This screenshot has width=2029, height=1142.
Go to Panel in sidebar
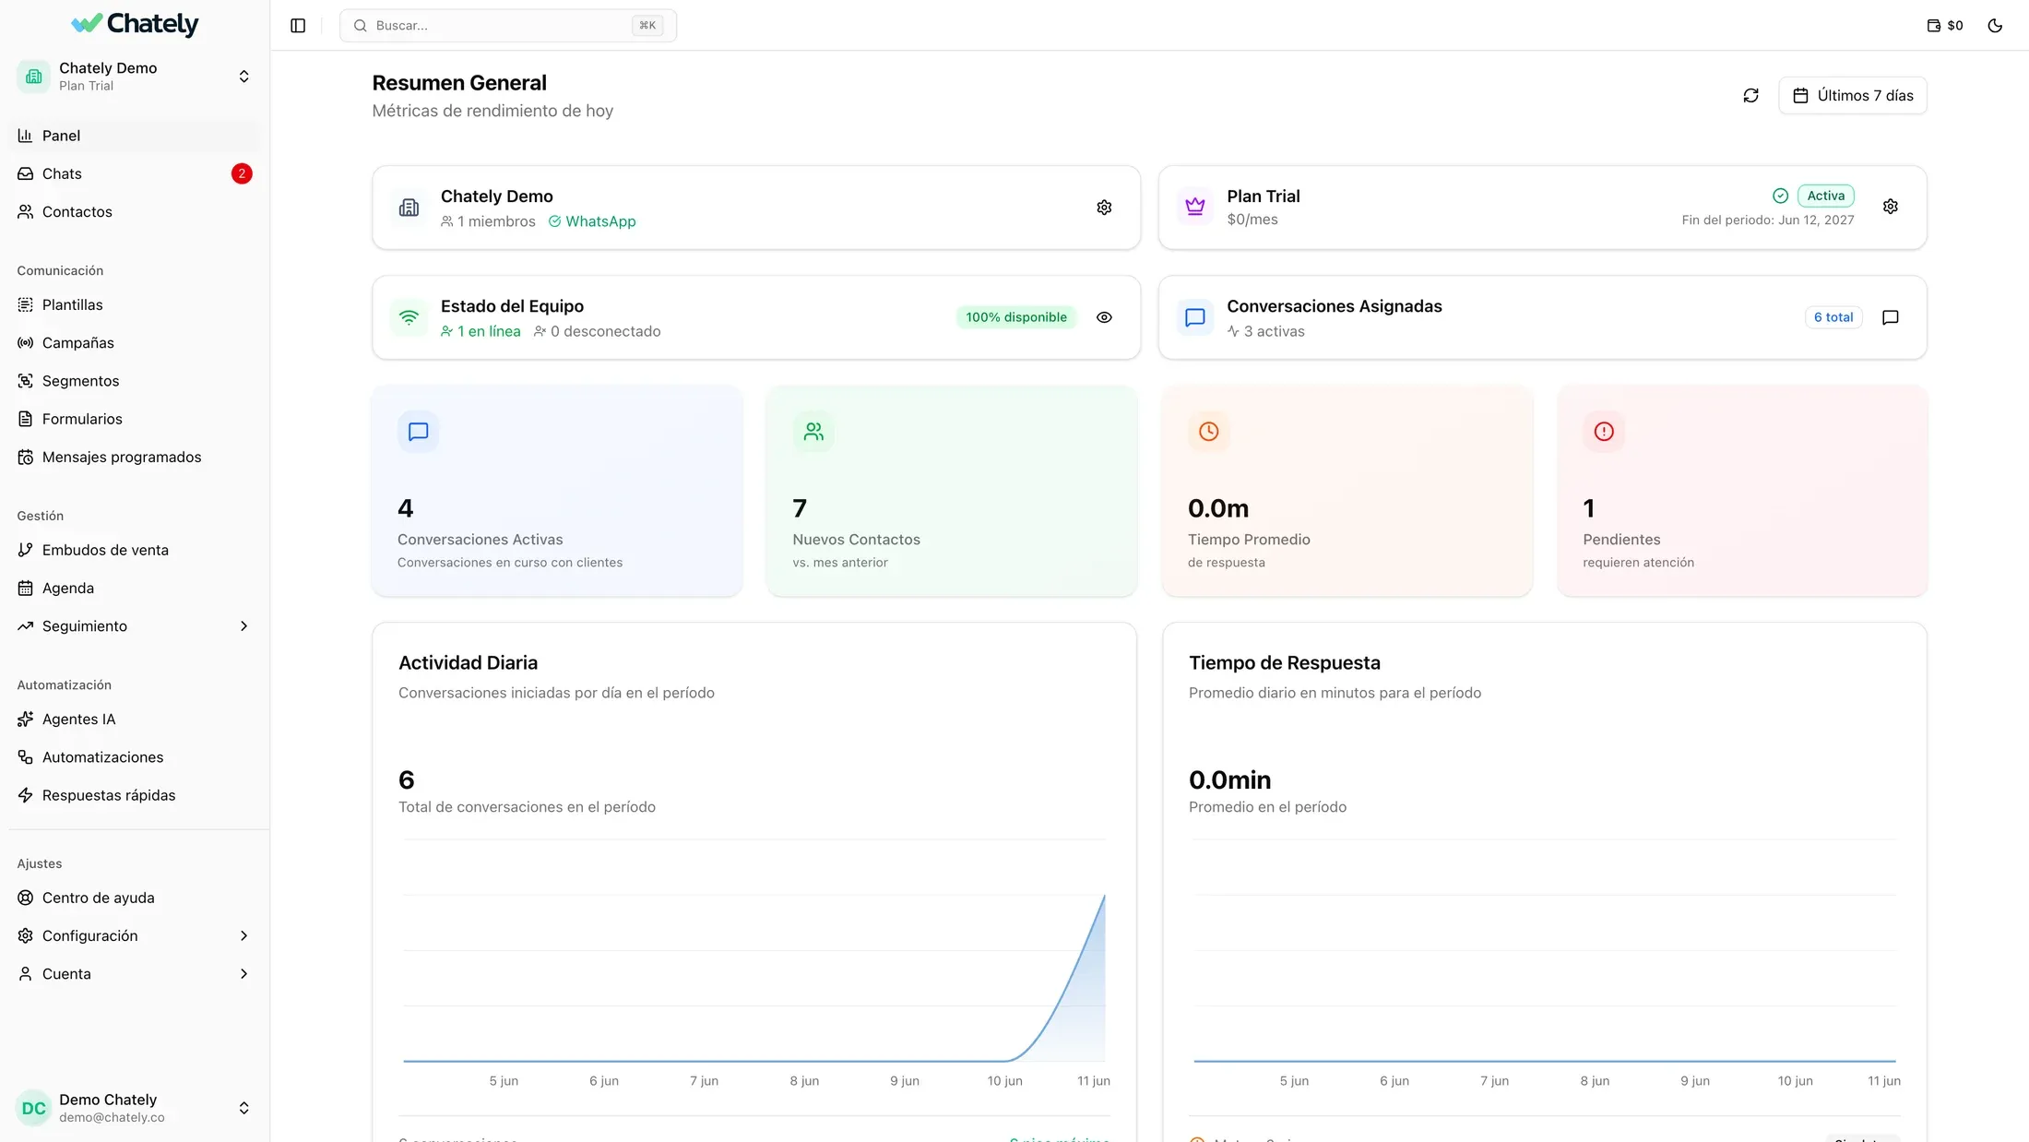[135, 136]
